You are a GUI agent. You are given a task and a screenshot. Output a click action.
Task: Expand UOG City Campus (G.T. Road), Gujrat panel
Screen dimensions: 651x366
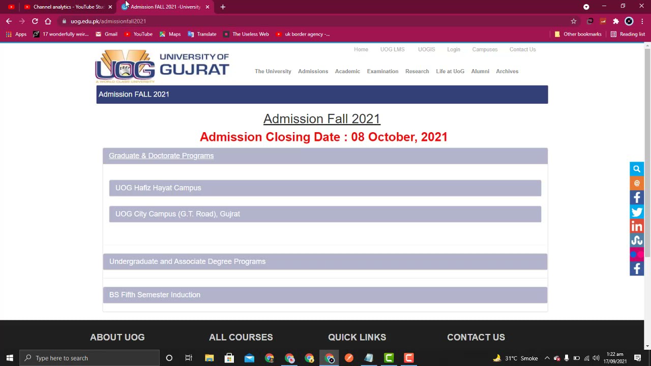[325, 214]
